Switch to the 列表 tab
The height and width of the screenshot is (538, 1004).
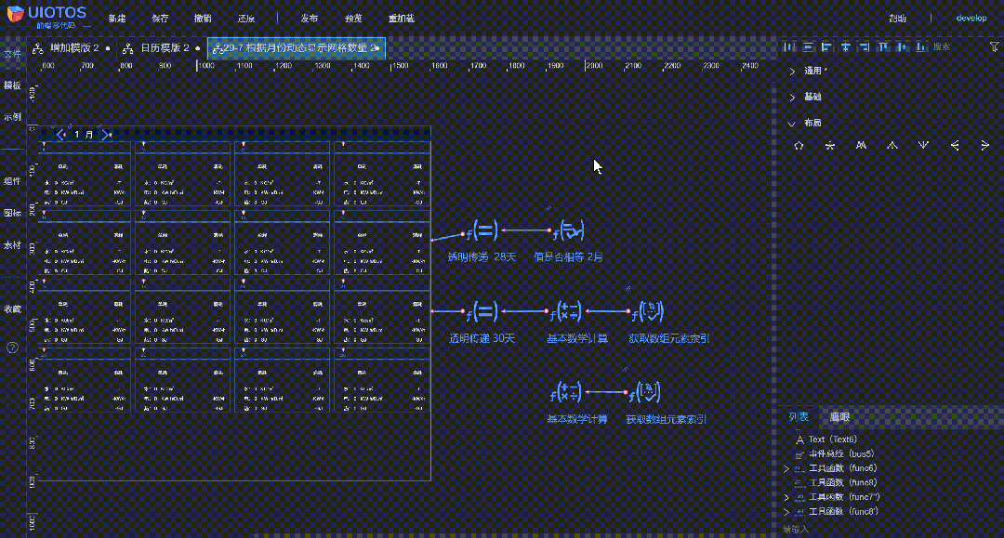pos(799,416)
